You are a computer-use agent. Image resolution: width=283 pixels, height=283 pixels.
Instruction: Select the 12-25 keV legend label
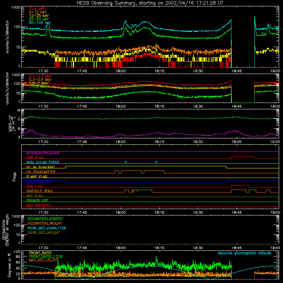coord(39,16)
